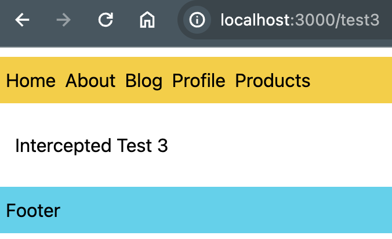The width and height of the screenshot is (392, 239).
Task: Open the Profile navigation link
Action: tap(199, 81)
